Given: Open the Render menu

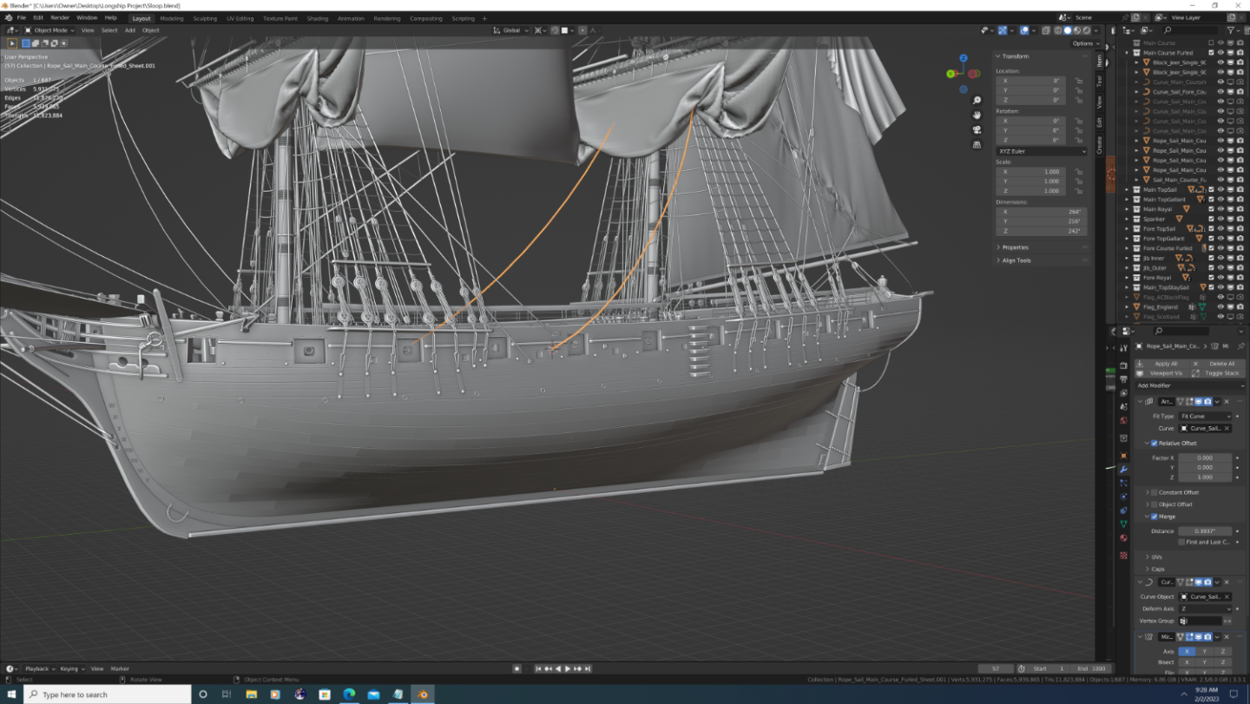Looking at the screenshot, I should (x=60, y=17).
